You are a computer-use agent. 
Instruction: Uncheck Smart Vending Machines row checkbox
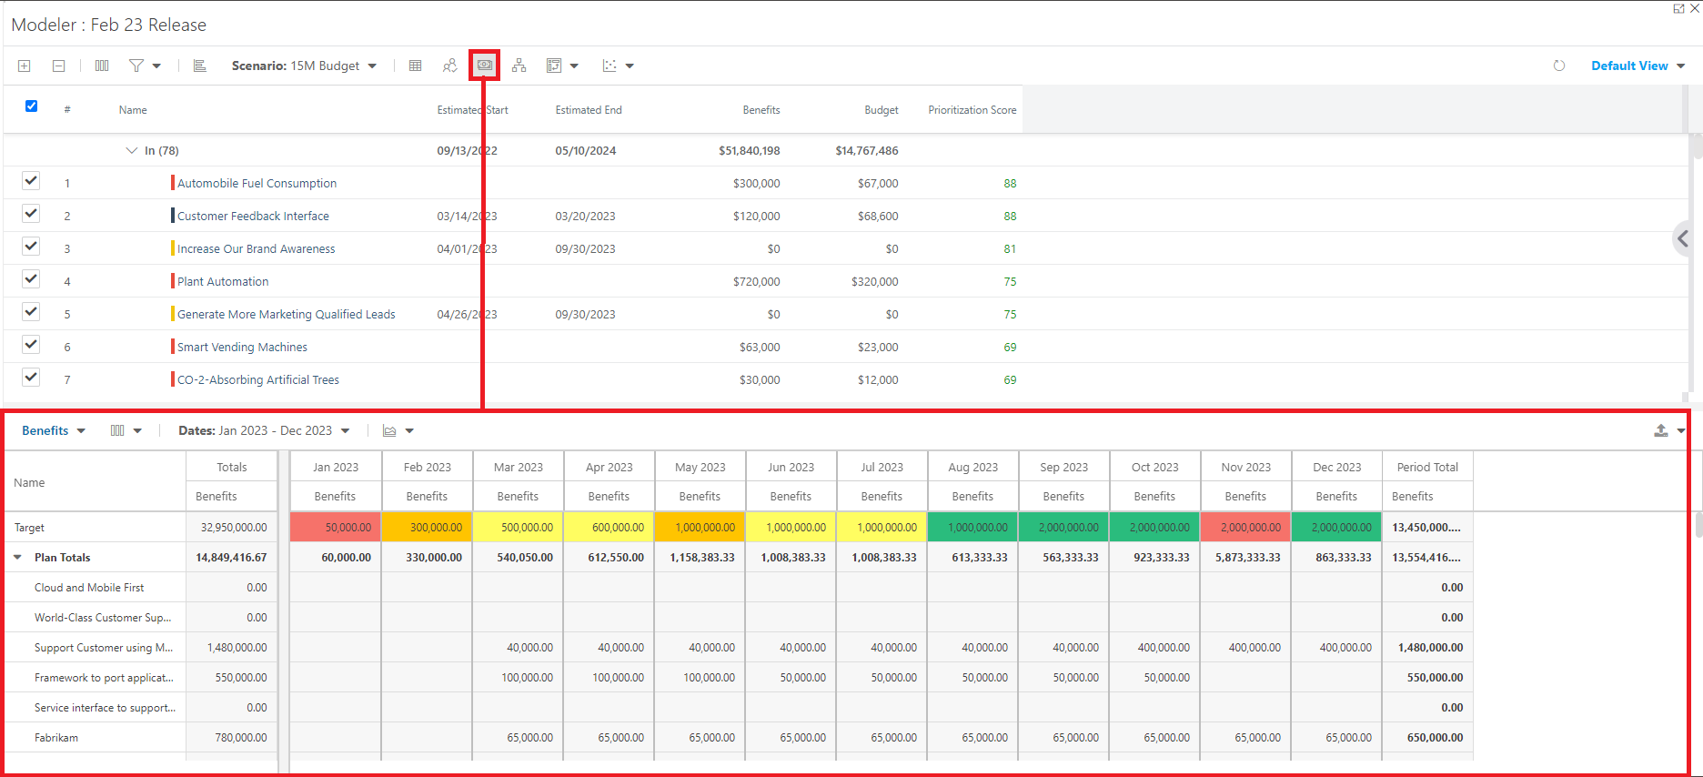tap(31, 344)
